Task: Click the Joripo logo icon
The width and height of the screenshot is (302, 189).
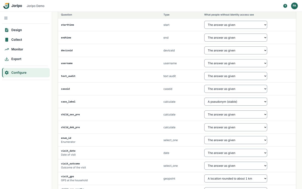Action: 6,6
